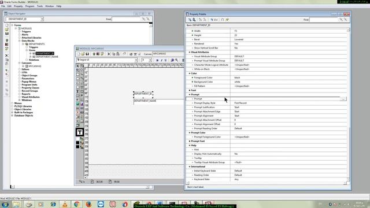Click Save in the Layout Editor toolbar
This screenshot has width=370, height=208.
[87, 54]
